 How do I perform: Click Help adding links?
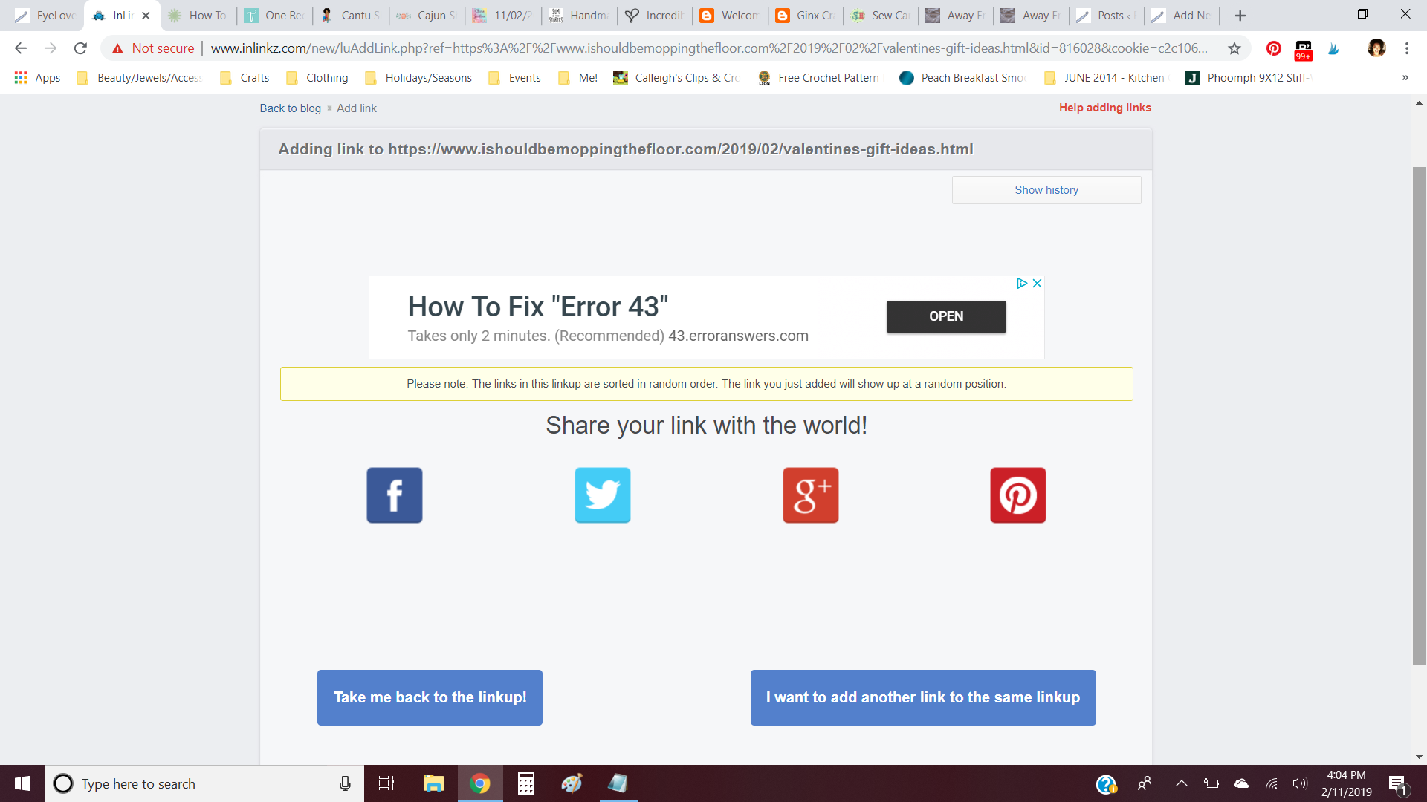pos(1104,108)
